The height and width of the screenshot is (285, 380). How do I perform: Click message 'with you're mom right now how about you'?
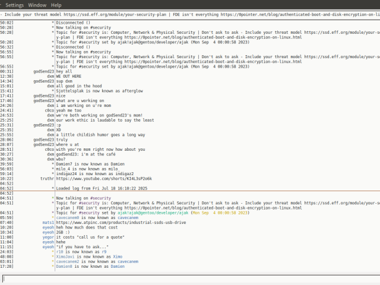pos(100,149)
